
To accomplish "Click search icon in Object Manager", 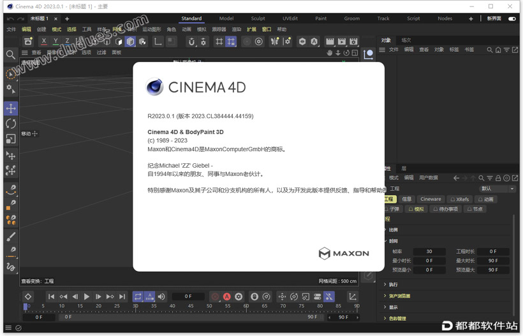I will tap(490, 50).
